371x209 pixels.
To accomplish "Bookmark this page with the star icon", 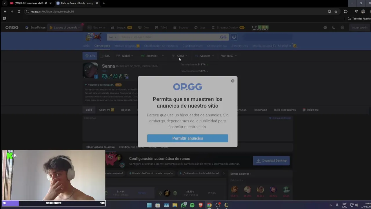I will point(336,12).
